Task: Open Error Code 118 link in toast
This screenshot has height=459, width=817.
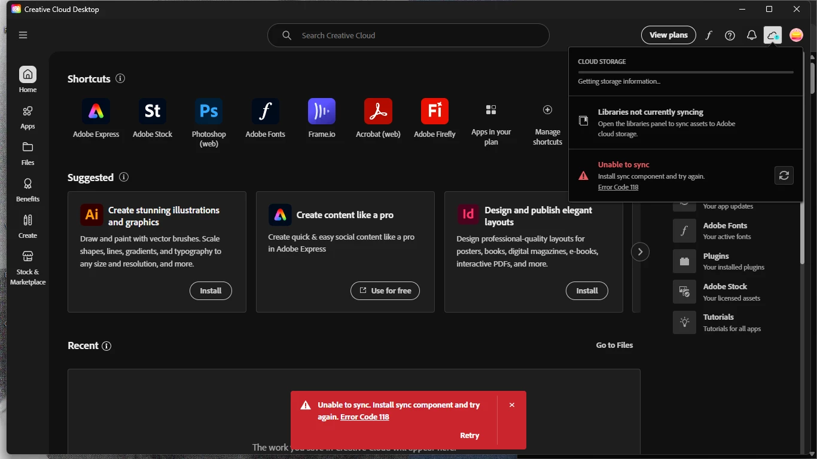Action: point(365,417)
